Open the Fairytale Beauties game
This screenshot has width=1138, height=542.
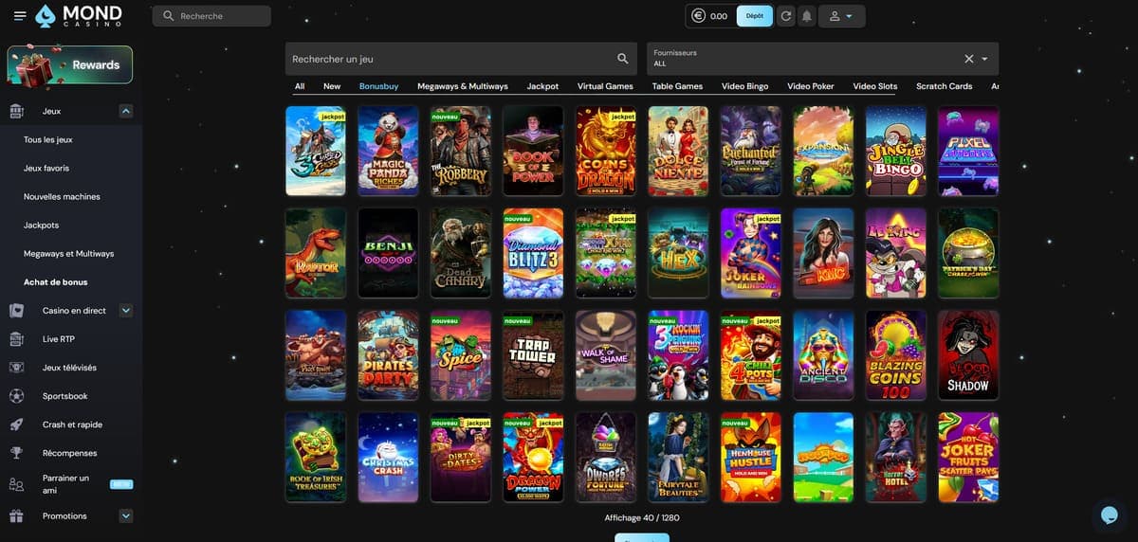[678, 457]
